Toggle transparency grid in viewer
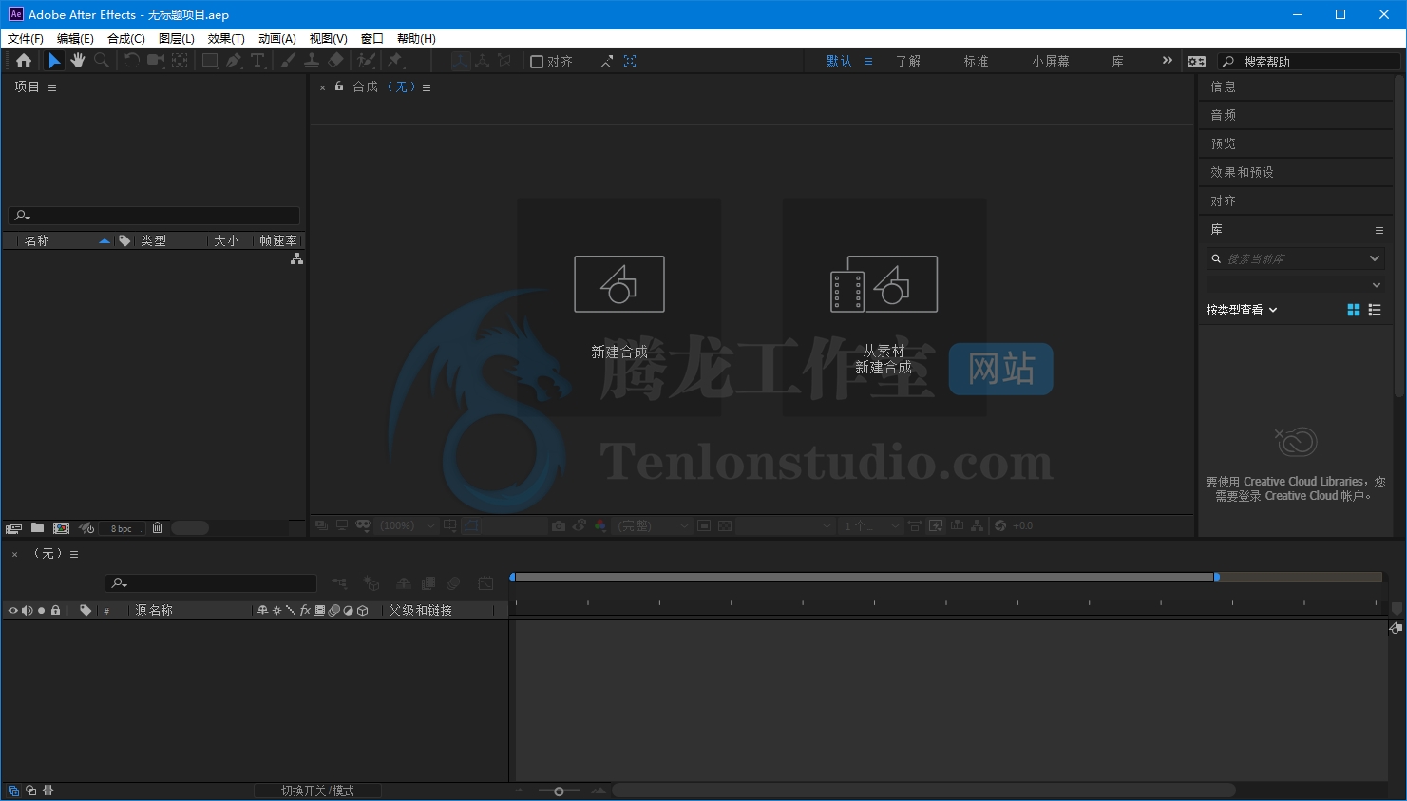1407x801 pixels. pyautogui.click(x=725, y=525)
